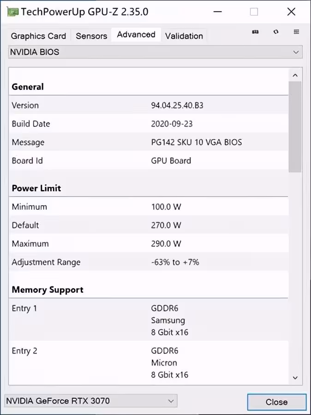The image size is (311, 415).
Task: Go to the Validation tab
Action: pos(184,36)
